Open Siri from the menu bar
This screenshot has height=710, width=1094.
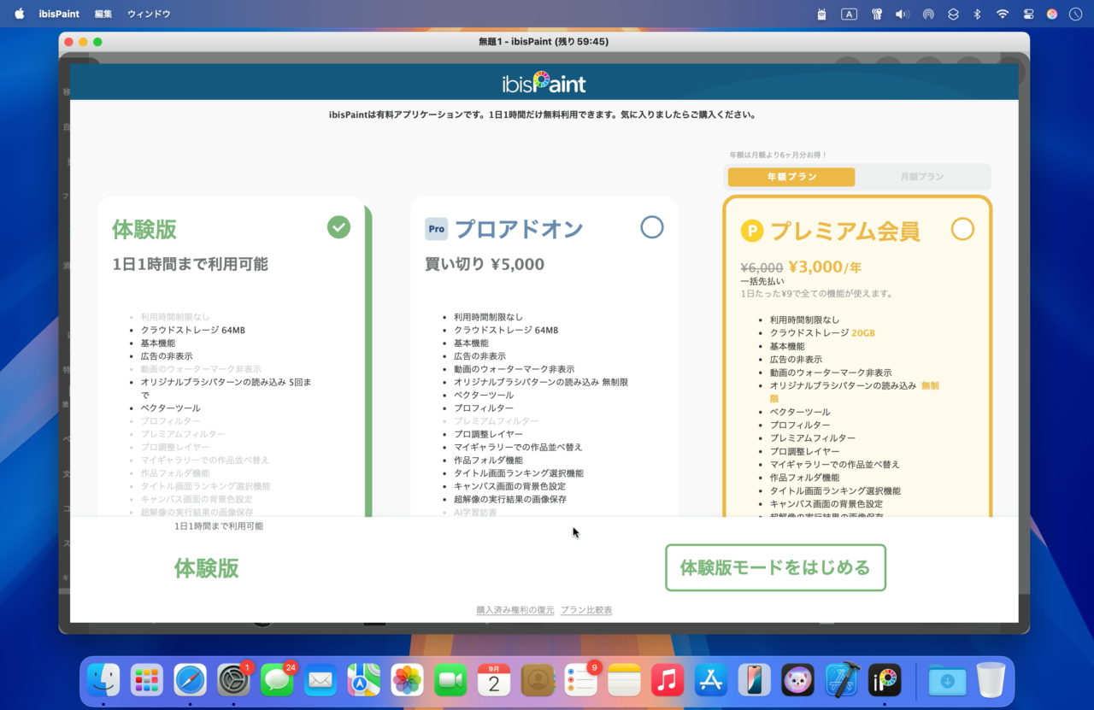point(1050,14)
